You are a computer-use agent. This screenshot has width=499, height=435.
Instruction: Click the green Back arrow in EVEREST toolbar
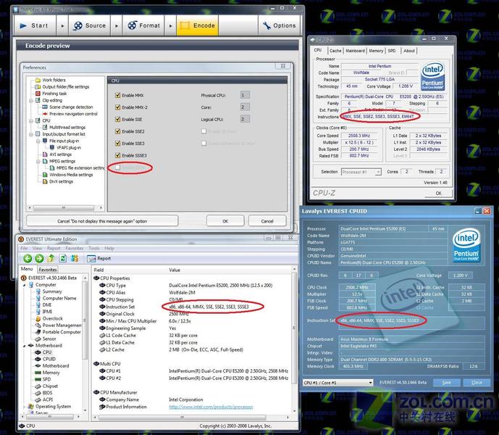pos(28,258)
